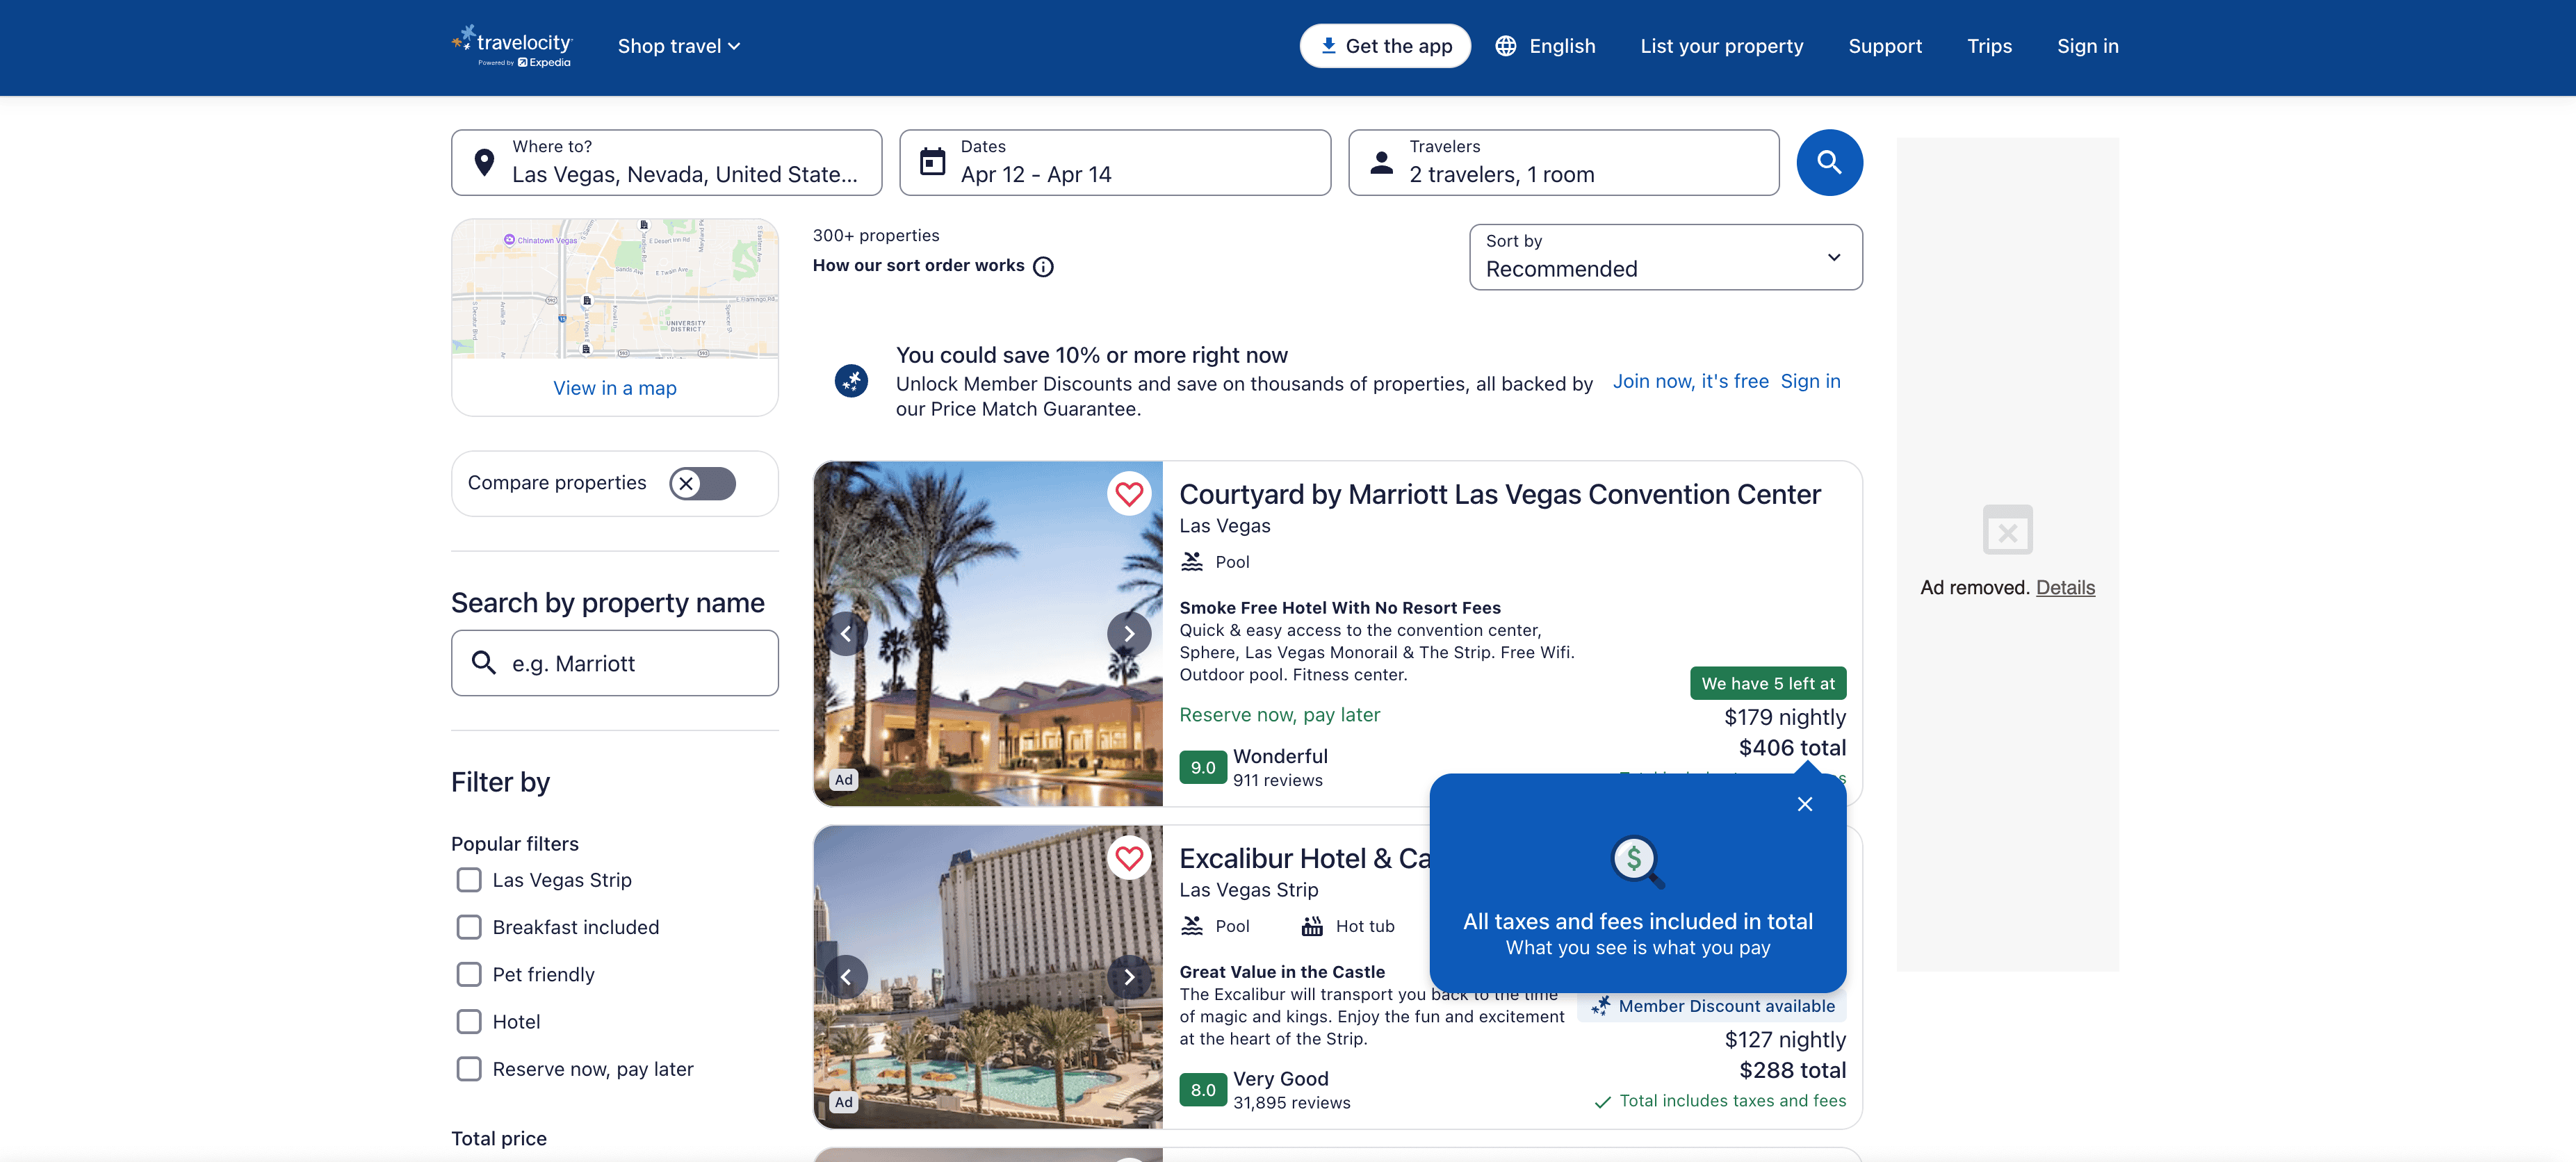Favorite the Excalibur Hotel with heart icon
This screenshot has height=1162, width=2576.
click(1128, 857)
